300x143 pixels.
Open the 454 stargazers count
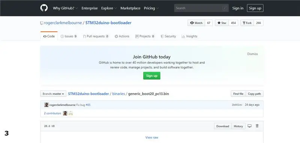tap(233, 23)
